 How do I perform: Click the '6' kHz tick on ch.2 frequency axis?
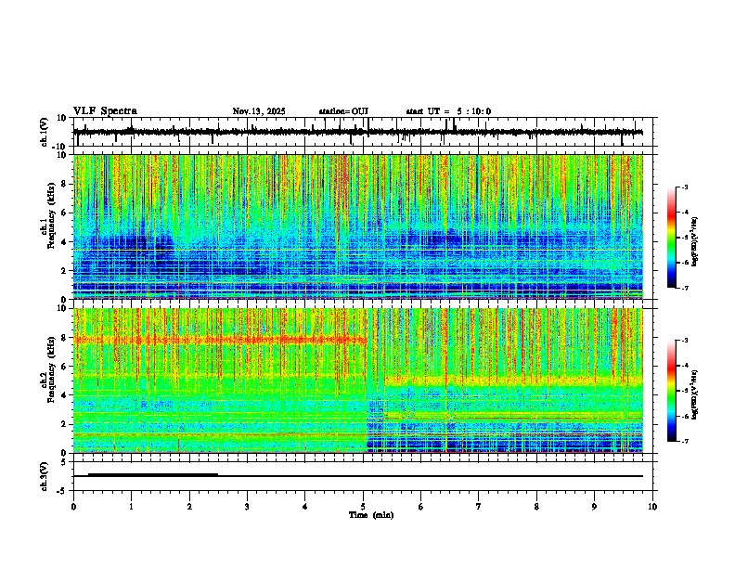coord(65,367)
